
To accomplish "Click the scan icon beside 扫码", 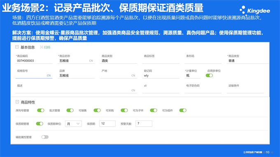I will pyautogui.click(x=42, y=47).
